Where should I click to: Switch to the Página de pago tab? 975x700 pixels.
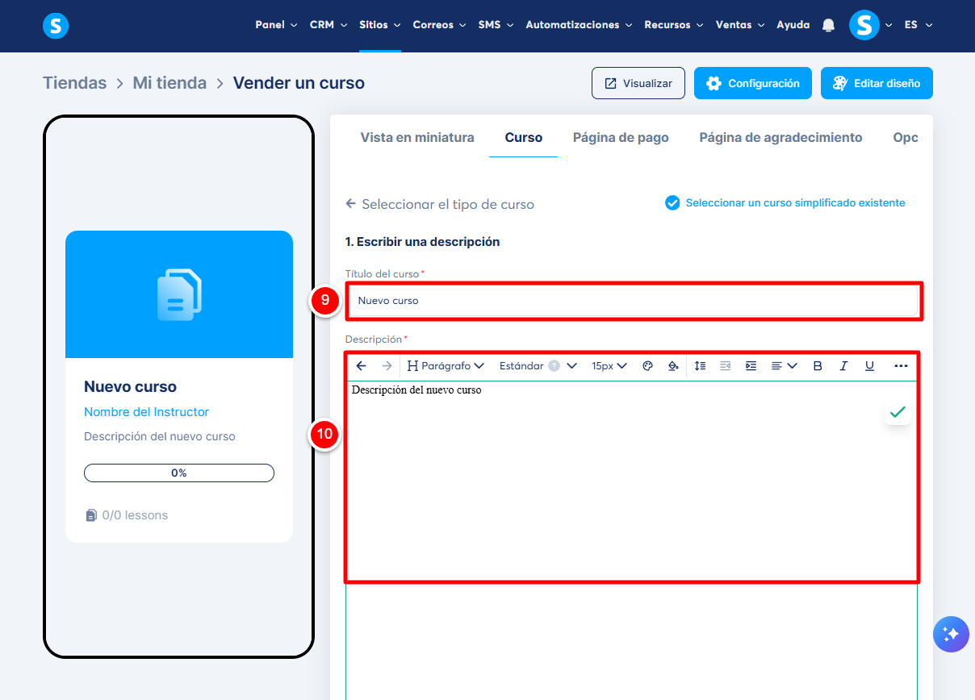coord(621,137)
